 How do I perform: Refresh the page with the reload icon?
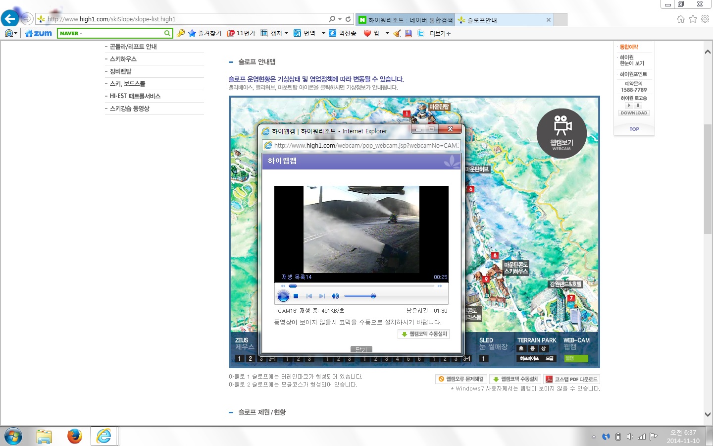(348, 19)
